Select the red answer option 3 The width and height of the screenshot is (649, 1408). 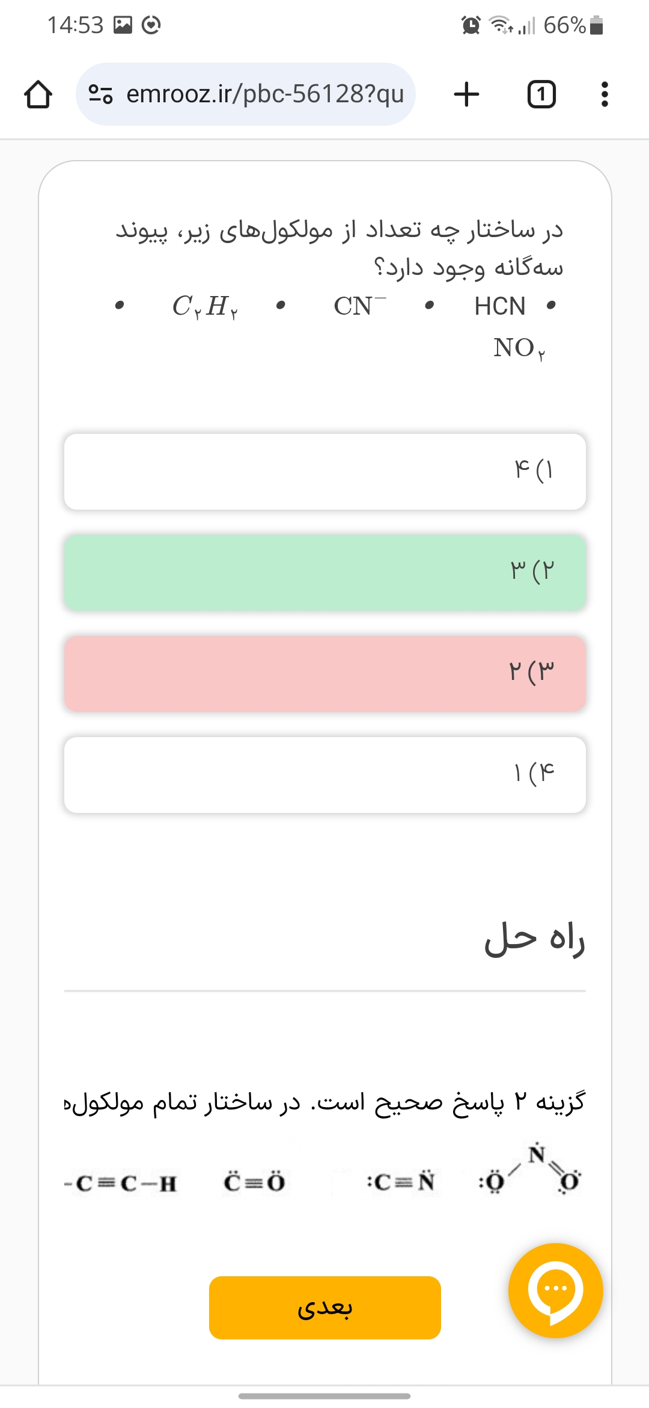pyautogui.click(x=324, y=673)
